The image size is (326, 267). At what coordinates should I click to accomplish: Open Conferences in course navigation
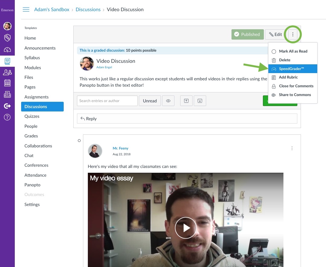point(37,165)
